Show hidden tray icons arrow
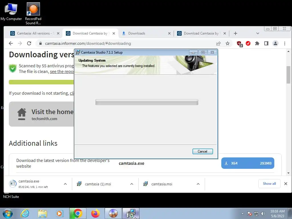The height and width of the screenshot is (219, 292). point(242,214)
